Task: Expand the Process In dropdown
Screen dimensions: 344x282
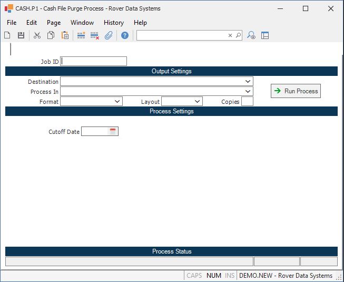Action: (x=248, y=92)
